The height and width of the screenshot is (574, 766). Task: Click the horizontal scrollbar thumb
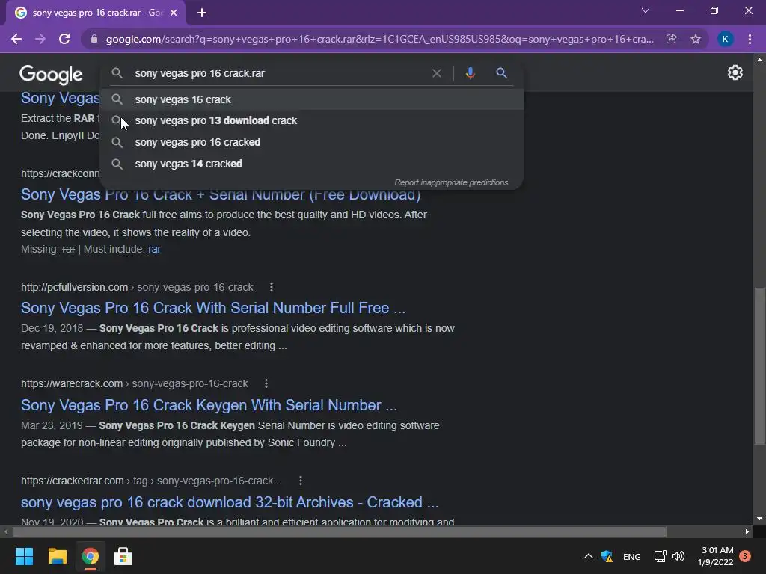click(x=340, y=531)
